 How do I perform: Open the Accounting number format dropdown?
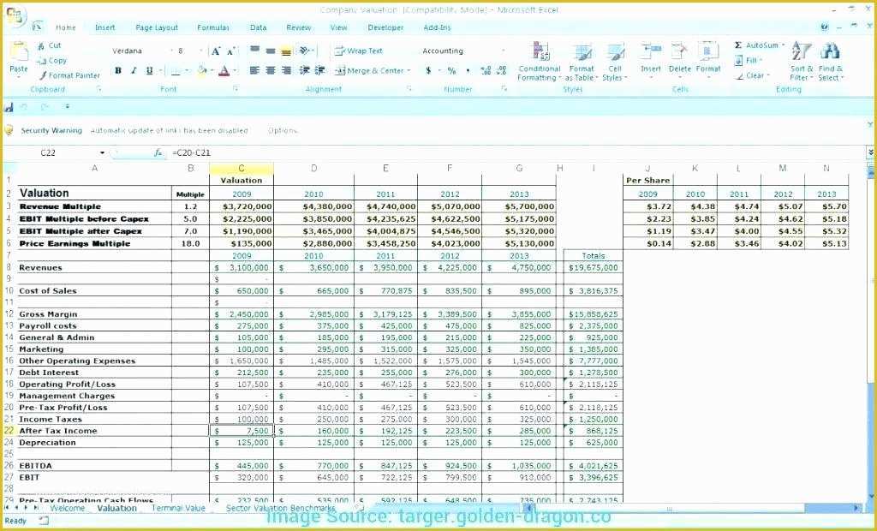503,51
